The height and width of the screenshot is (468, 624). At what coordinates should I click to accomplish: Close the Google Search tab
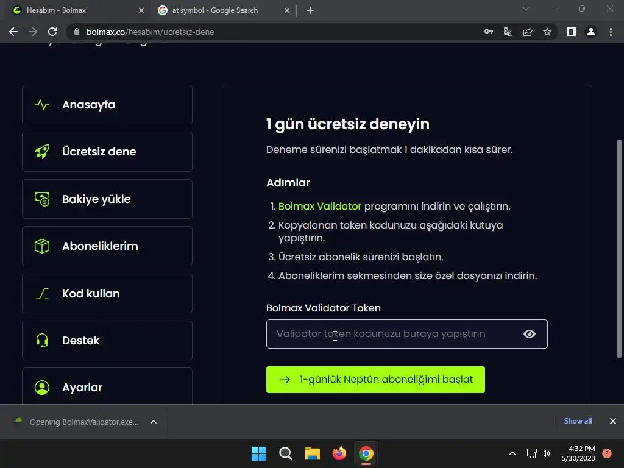[287, 10]
